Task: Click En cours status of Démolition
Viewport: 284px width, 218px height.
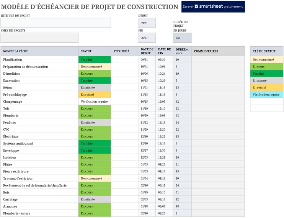Action: coord(95,74)
